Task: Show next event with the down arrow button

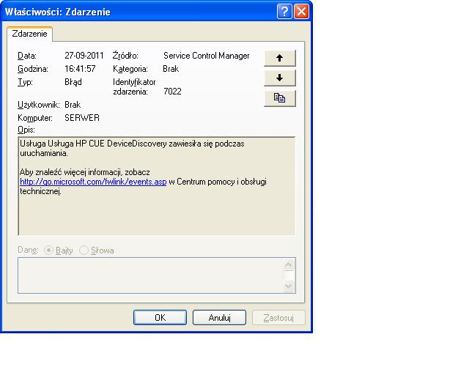Action: tap(280, 78)
